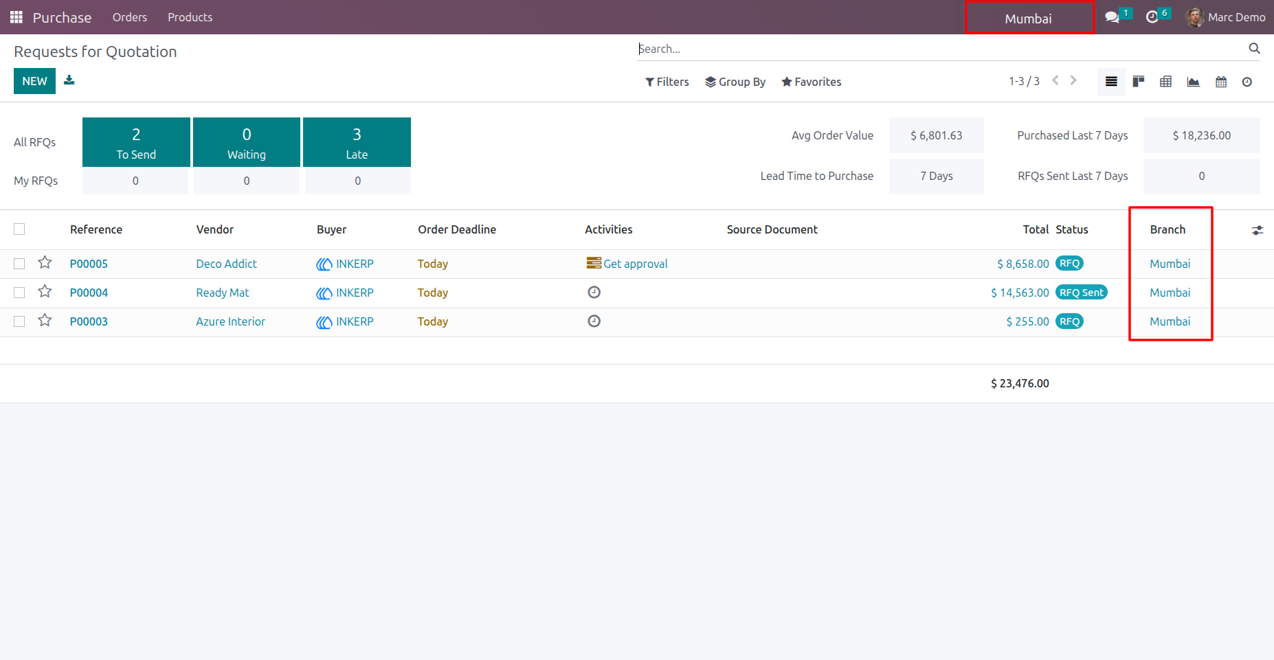Filter All RFQs Late
The height and width of the screenshot is (660, 1274).
[357, 142]
